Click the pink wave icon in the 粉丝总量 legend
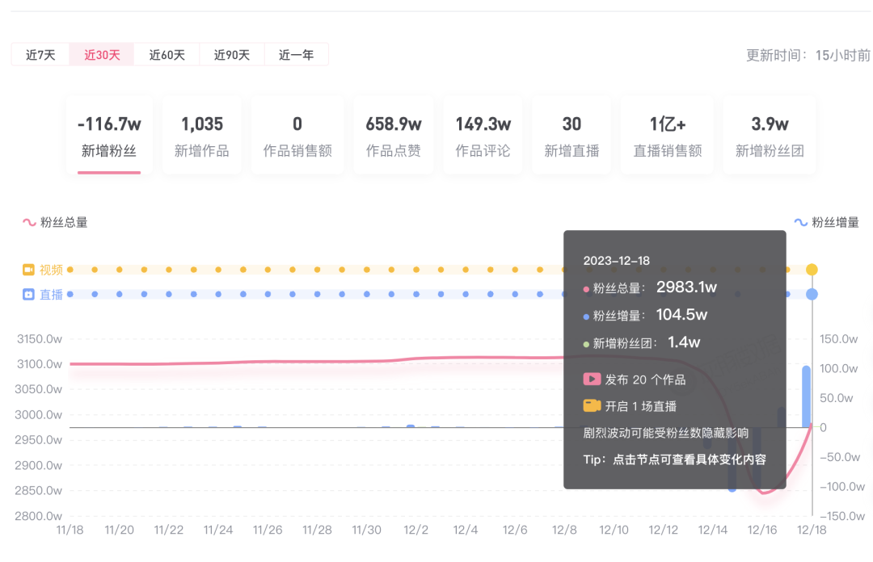The height and width of the screenshot is (562, 873). coord(29,222)
